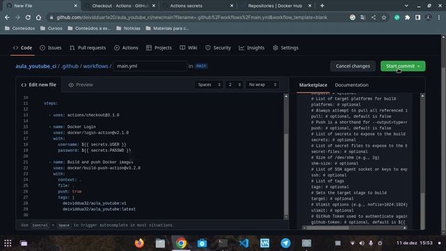Open power menu in system tray

[x=380, y=243]
